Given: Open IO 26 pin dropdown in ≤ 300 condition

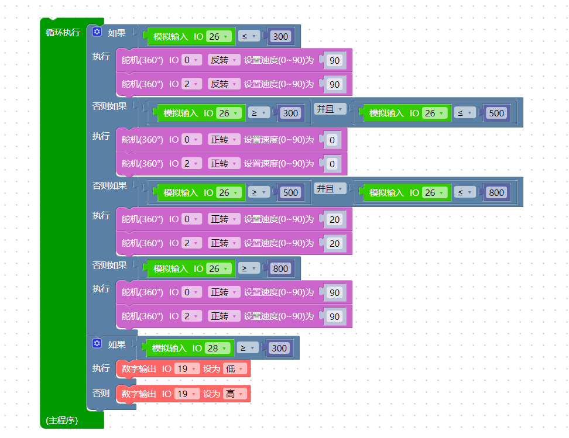Looking at the screenshot, I should (x=219, y=37).
